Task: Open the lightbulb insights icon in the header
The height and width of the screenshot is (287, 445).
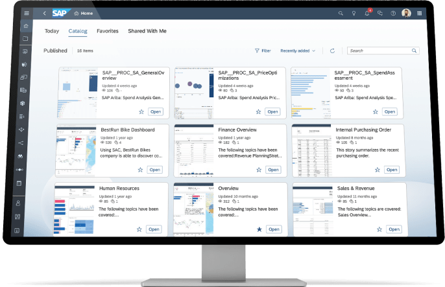Action: pos(354,14)
